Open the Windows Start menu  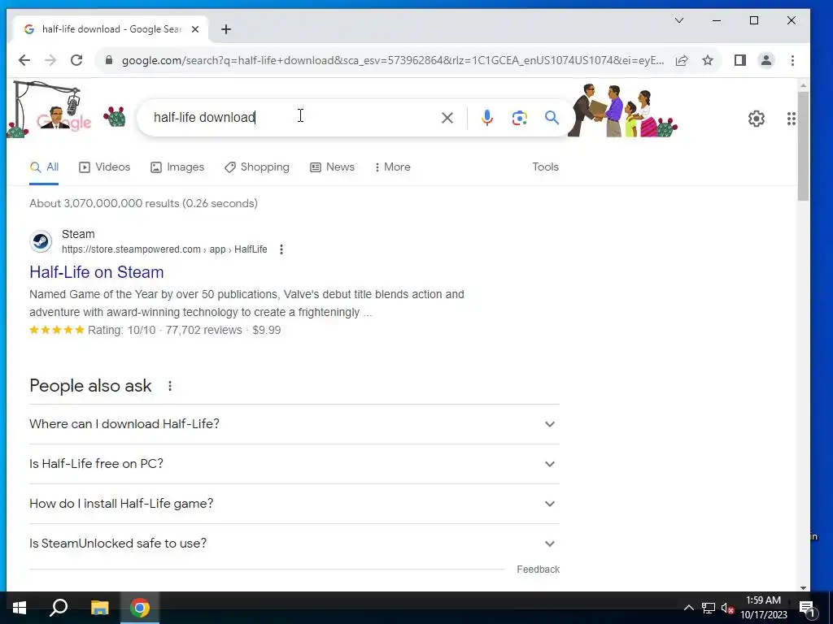coord(20,608)
